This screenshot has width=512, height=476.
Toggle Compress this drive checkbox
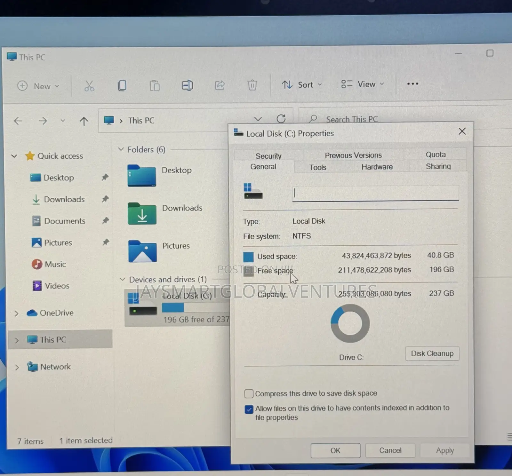click(249, 393)
